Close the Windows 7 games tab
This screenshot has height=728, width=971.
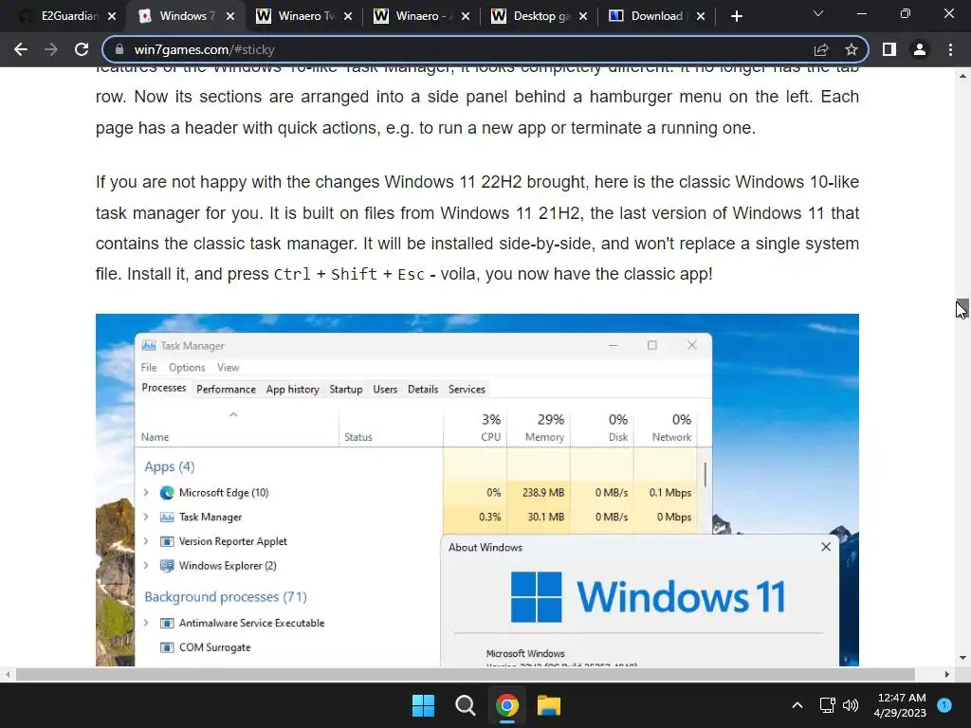[x=230, y=16]
